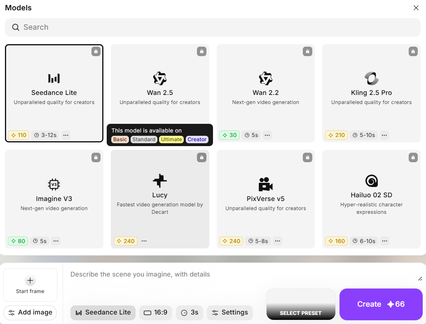
Task: Select the Hailuo 02 SD model card
Action: tap(371, 199)
